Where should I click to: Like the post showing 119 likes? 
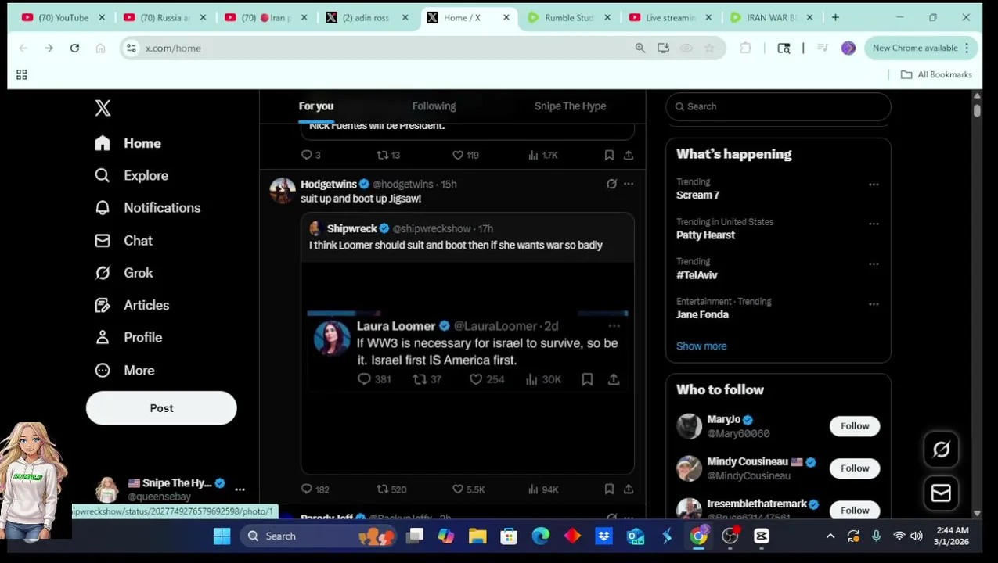click(x=466, y=155)
